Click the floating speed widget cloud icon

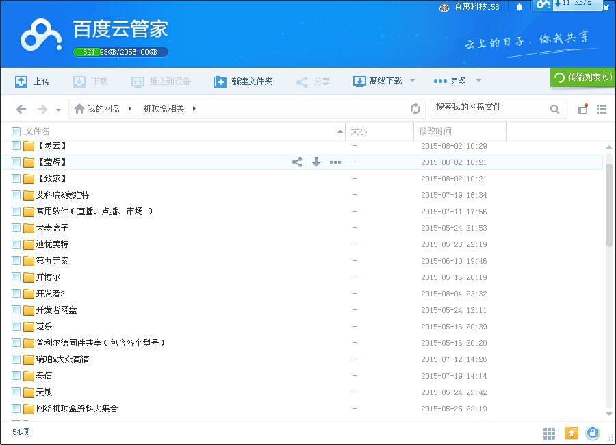[x=543, y=4]
